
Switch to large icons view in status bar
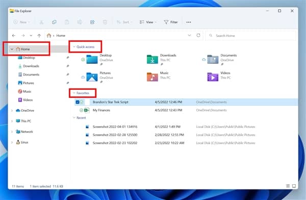[294, 186]
